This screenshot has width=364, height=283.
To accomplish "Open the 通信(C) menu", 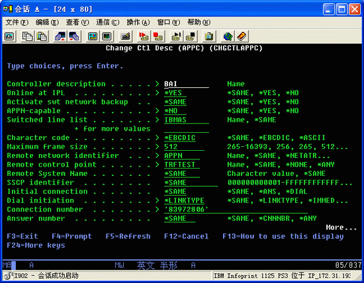I will coord(108,22).
